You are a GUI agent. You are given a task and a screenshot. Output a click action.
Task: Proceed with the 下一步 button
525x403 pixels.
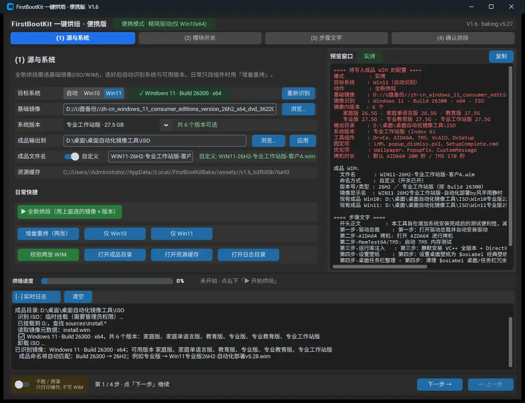pos(439,385)
